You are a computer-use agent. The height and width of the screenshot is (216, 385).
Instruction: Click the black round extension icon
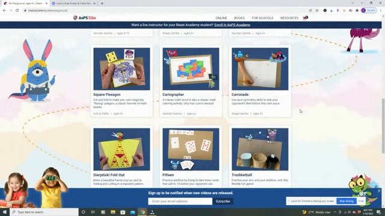click(x=325, y=11)
